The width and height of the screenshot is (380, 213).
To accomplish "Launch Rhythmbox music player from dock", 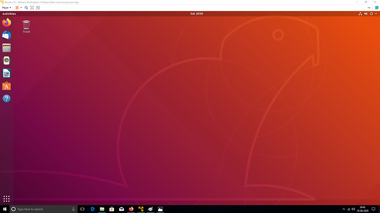I will 7,61.
